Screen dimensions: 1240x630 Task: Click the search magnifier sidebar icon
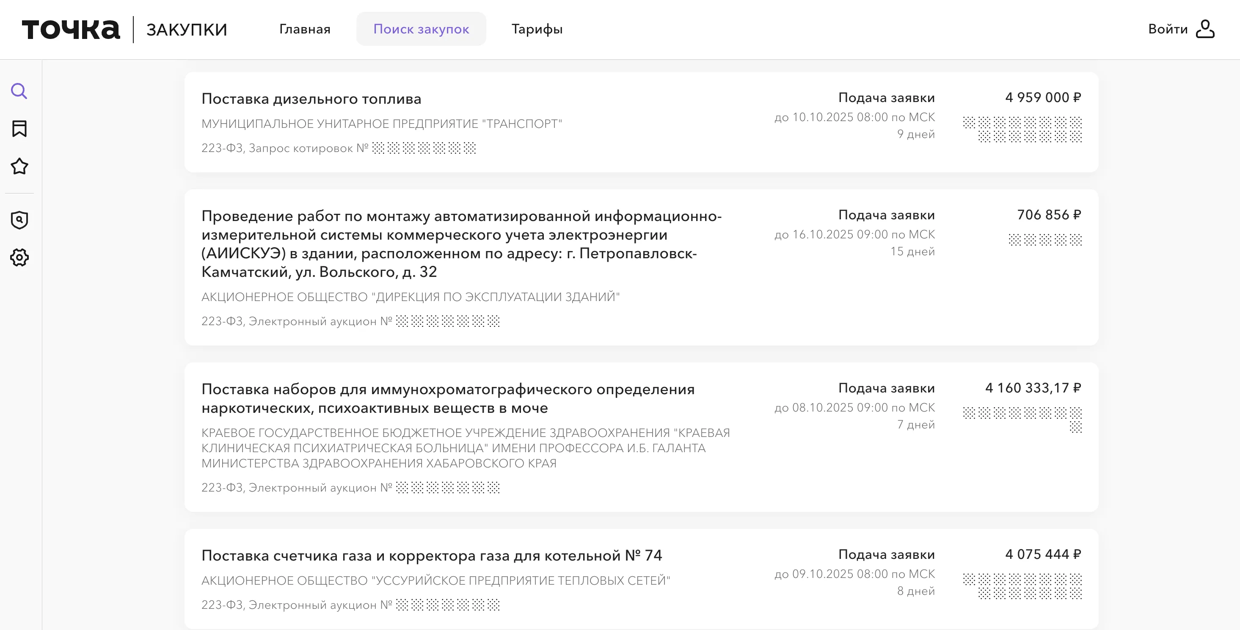tap(19, 91)
